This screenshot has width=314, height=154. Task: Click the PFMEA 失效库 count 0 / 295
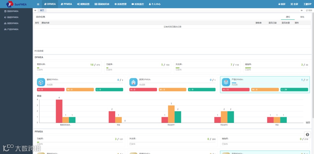211,139
